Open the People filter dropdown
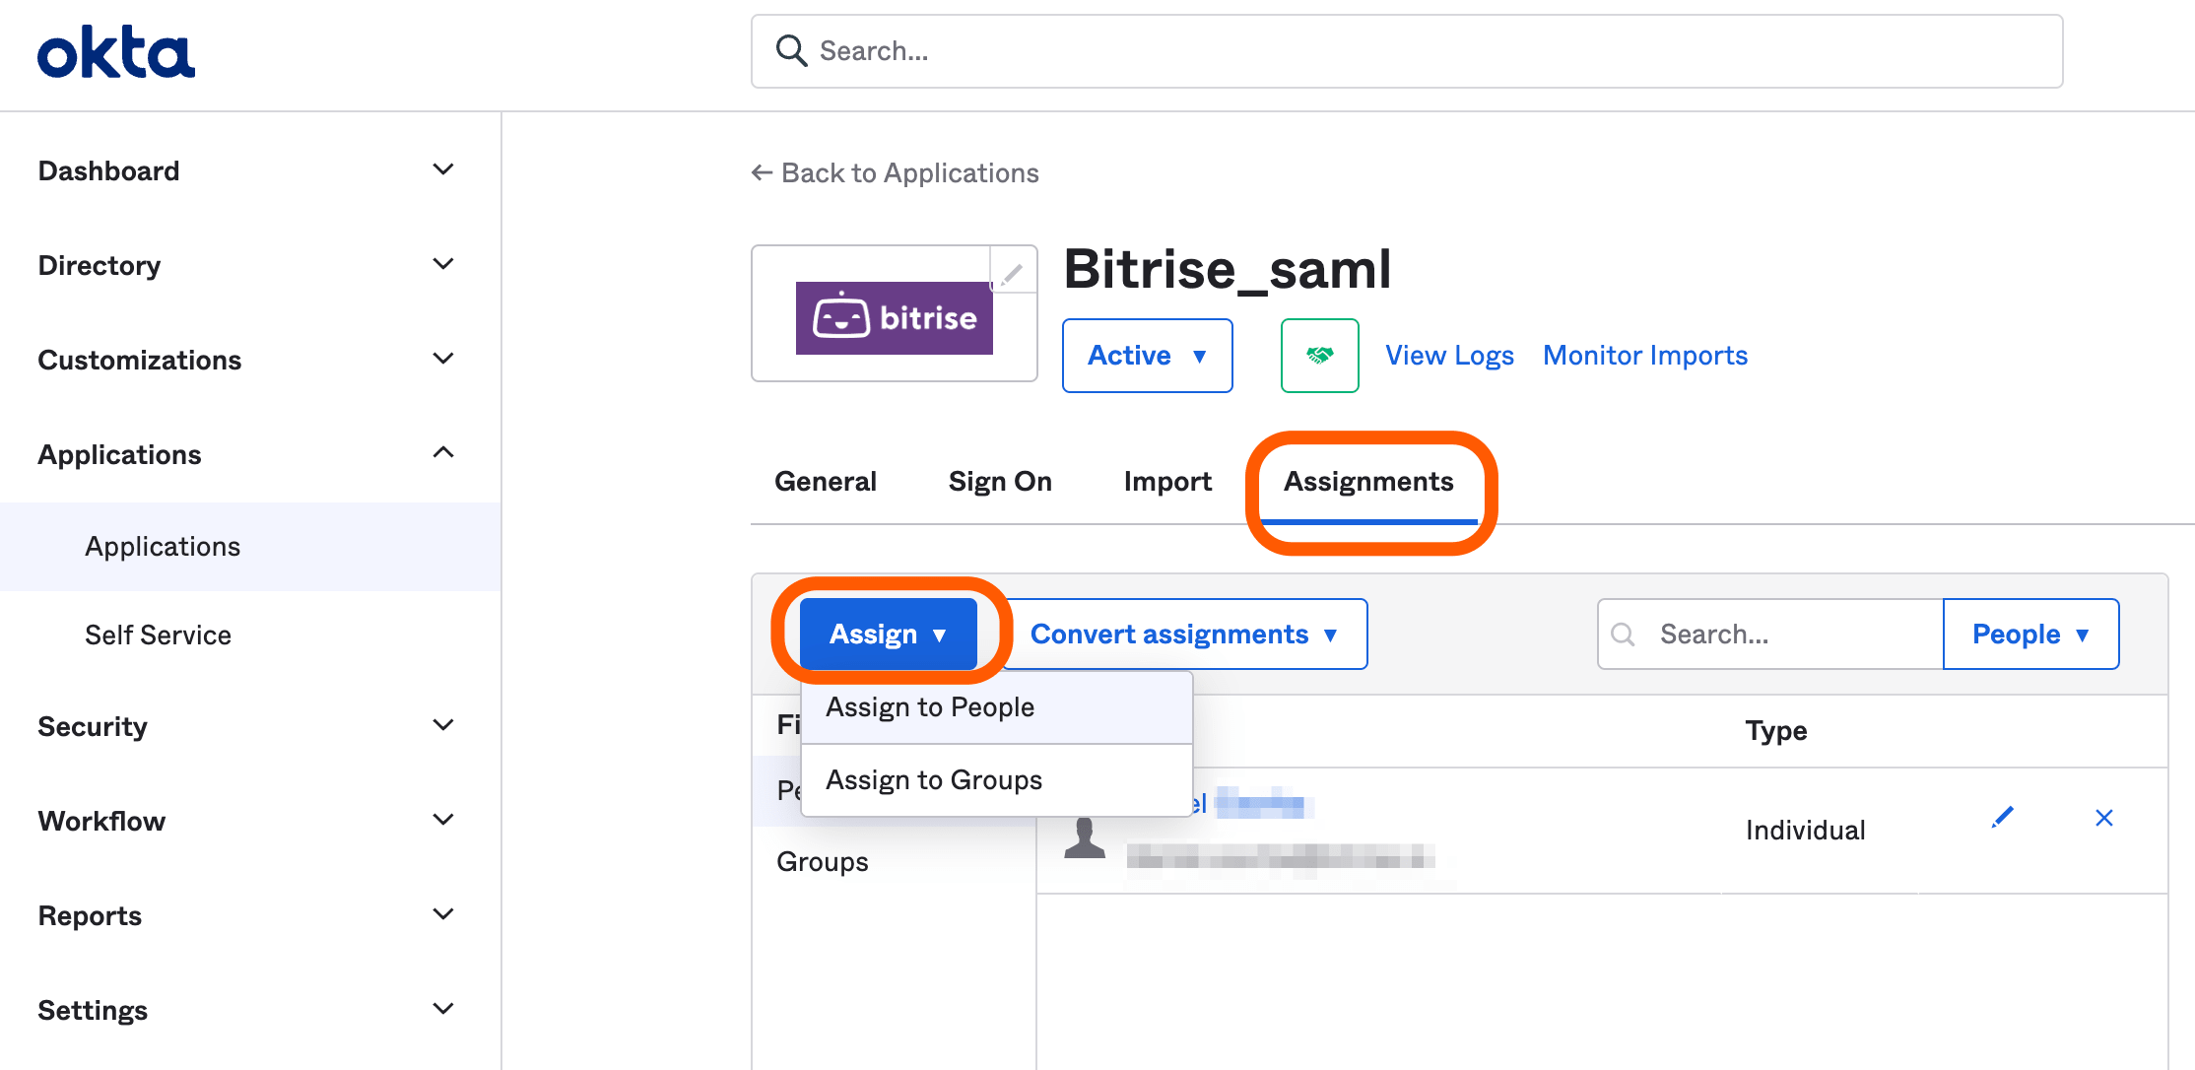This screenshot has height=1070, width=2195. click(2029, 635)
